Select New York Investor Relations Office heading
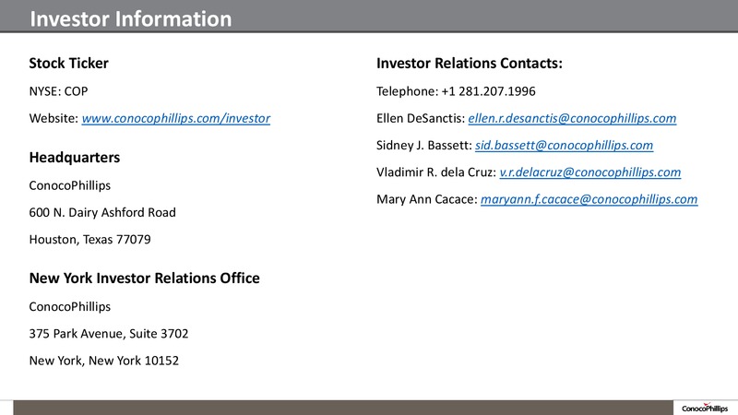 144,279
